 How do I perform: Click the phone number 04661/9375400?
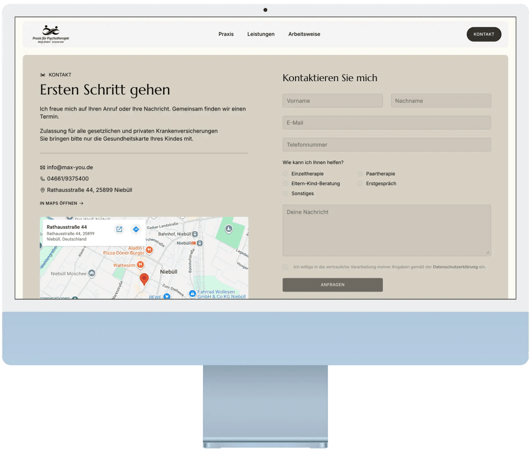tap(68, 178)
